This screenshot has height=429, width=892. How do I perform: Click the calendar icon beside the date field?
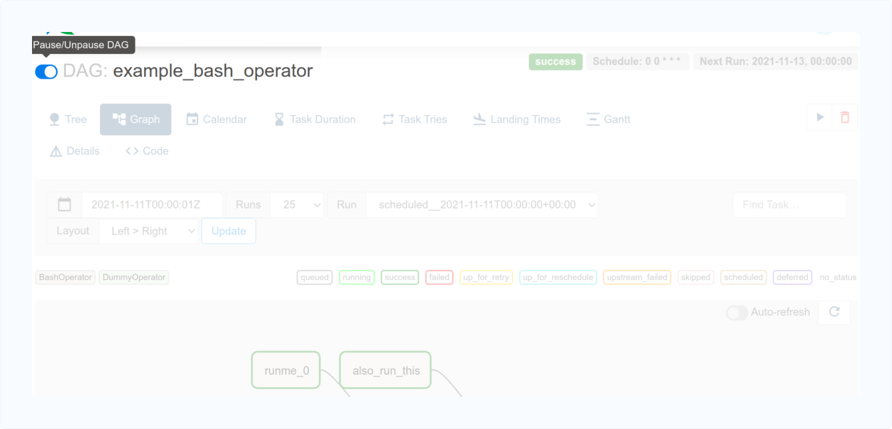pyautogui.click(x=65, y=205)
